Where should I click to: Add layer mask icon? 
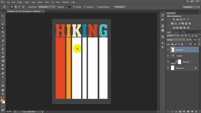coord(180,112)
